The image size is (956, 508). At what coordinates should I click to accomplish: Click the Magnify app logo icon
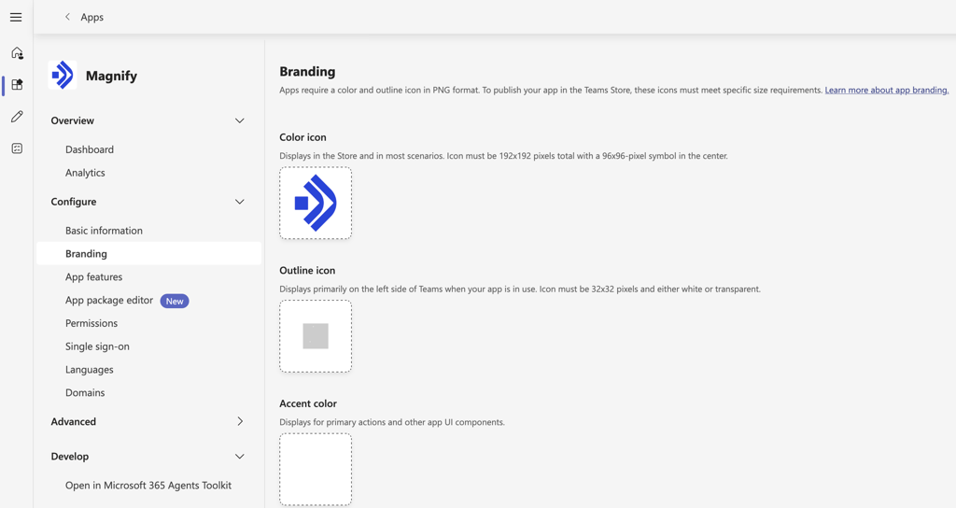pos(63,76)
